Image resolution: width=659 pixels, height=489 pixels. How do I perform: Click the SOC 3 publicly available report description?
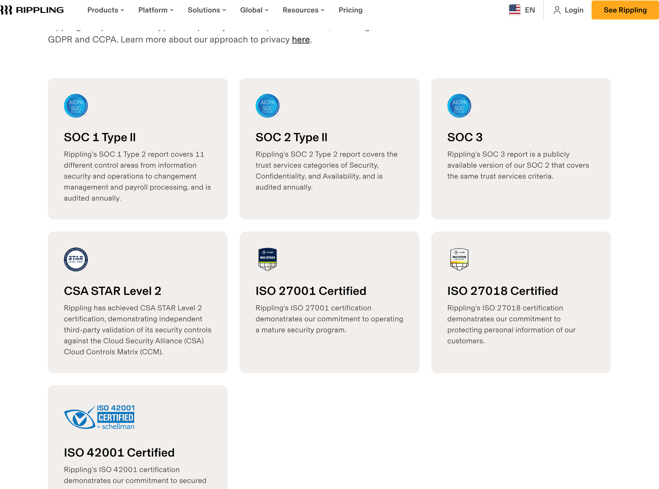coord(518,165)
